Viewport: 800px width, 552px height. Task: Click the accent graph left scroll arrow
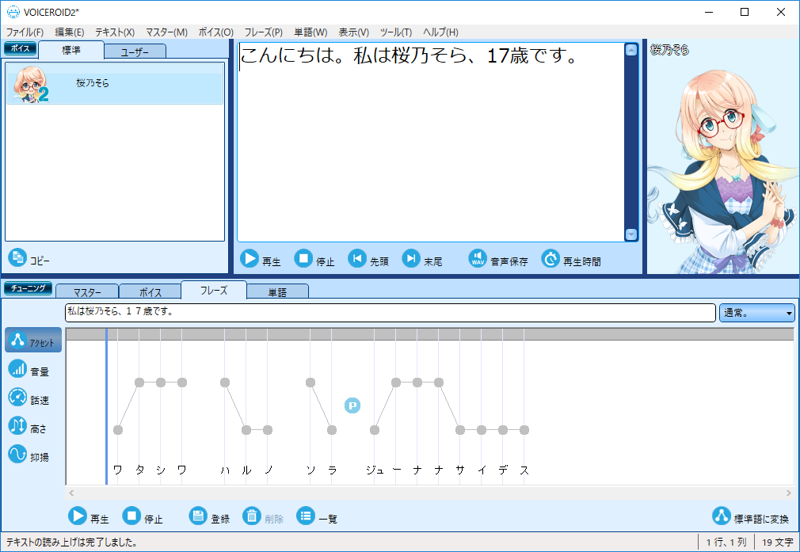71,493
